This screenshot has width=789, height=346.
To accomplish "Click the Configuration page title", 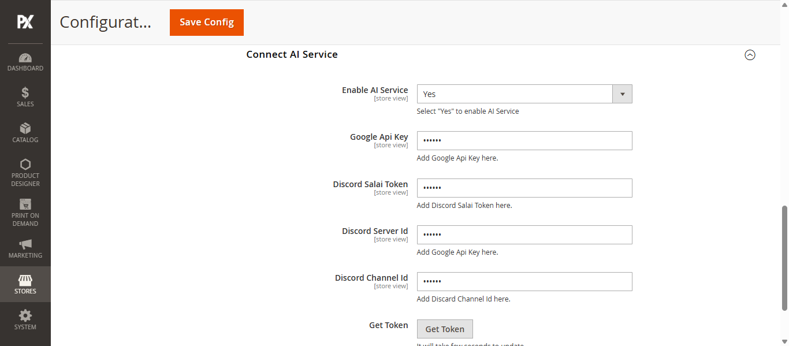I will point(105,22).
